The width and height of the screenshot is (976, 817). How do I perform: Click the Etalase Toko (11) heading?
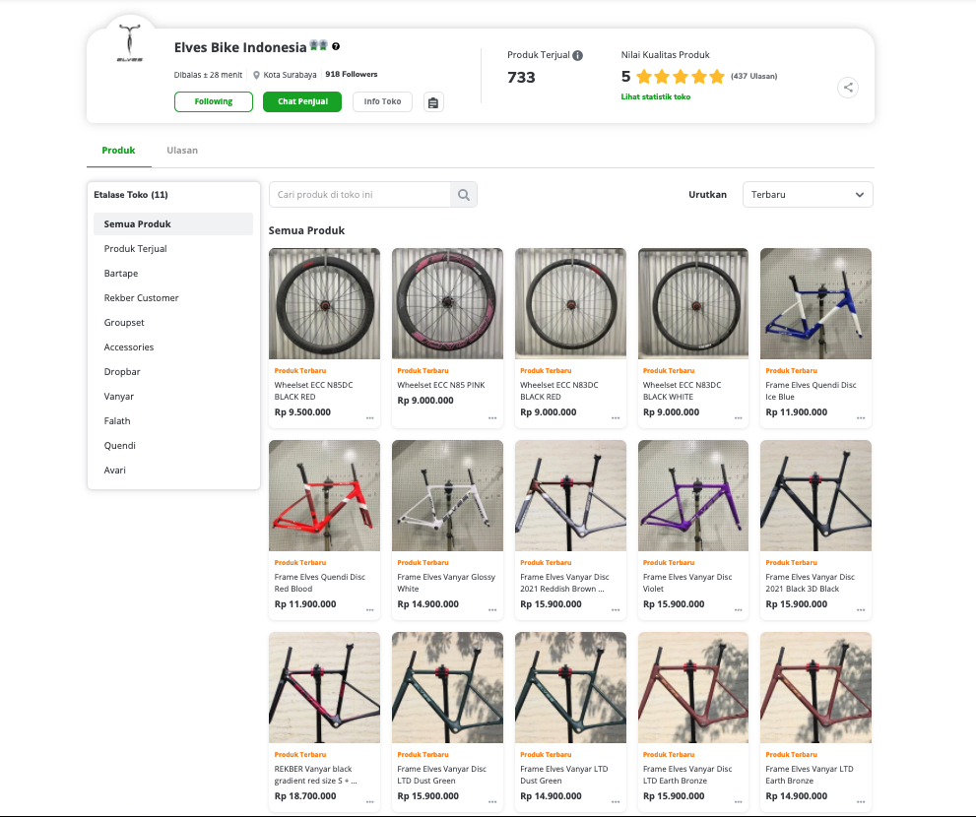[131, 195]
